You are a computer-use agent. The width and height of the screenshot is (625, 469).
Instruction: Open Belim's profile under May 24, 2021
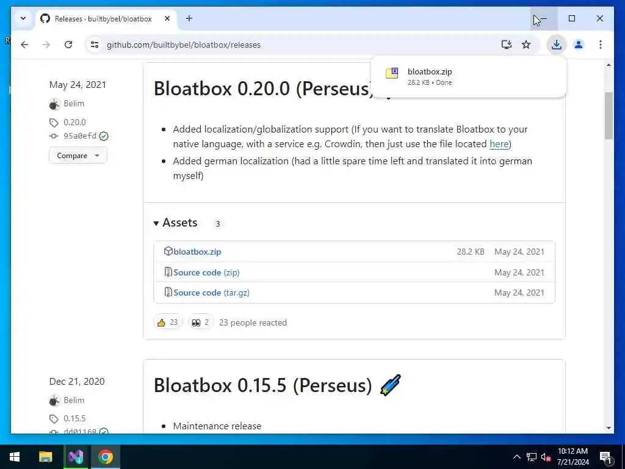click(74, 103)
